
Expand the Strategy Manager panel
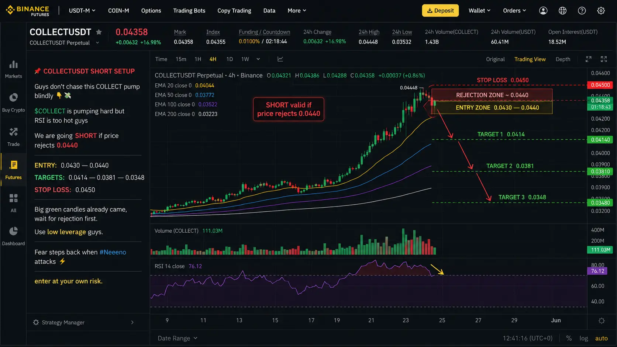(132, 322)
